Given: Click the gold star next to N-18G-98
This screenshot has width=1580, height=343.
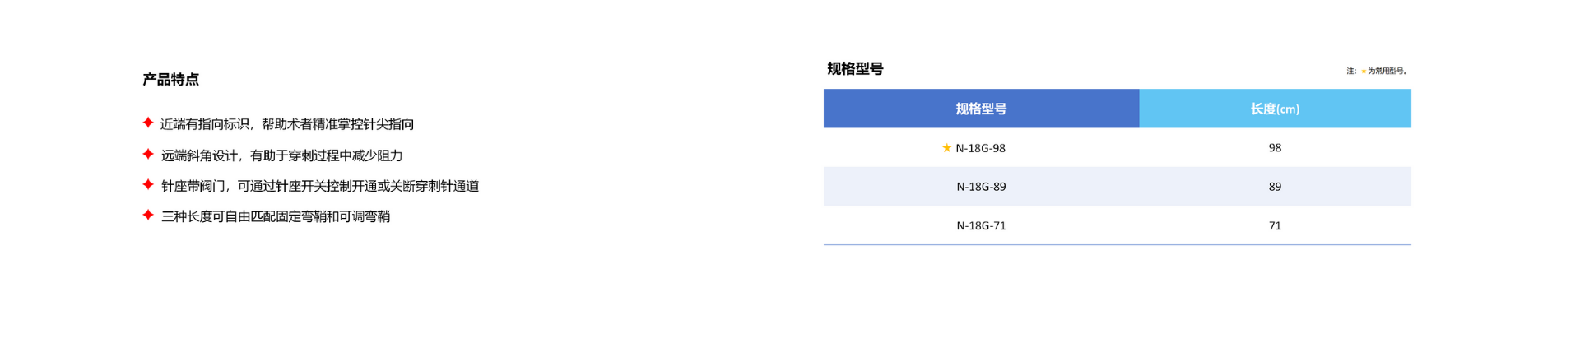Looking at the screenshot, I should [x=946, y=148].
